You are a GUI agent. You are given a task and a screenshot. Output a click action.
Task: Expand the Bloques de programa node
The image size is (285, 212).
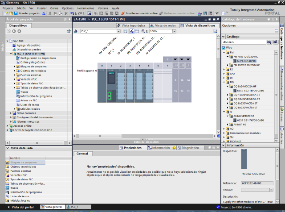click(x=14, y=67)
